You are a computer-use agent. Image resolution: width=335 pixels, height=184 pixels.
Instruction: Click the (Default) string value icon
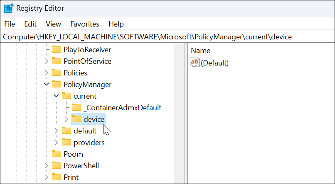click(195, 63)
